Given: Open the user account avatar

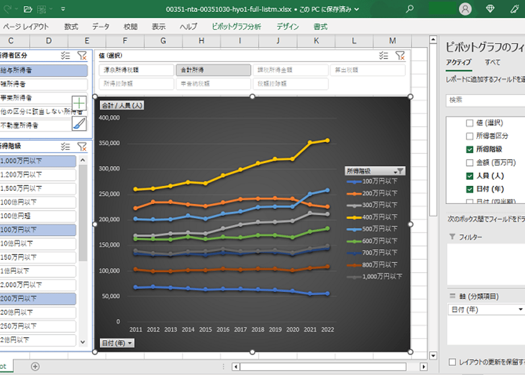Looking at the screenshot, I should tap(465, 9).
